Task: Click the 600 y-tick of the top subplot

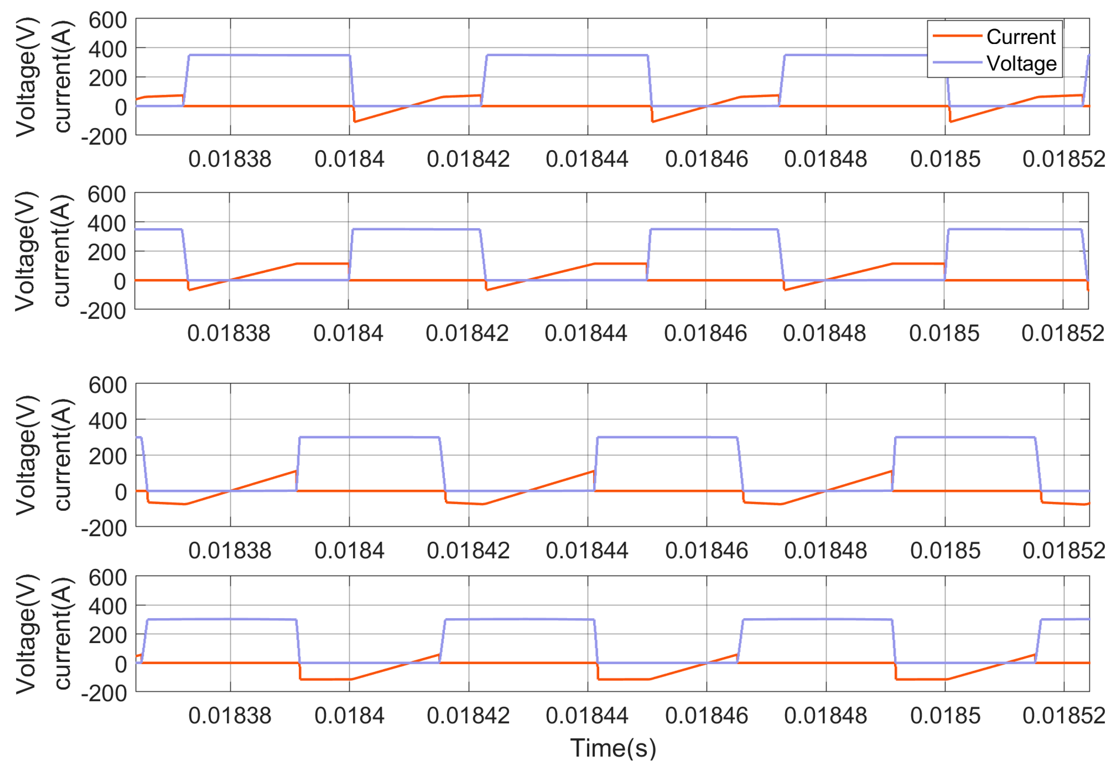Action: [x=108, y=20]
